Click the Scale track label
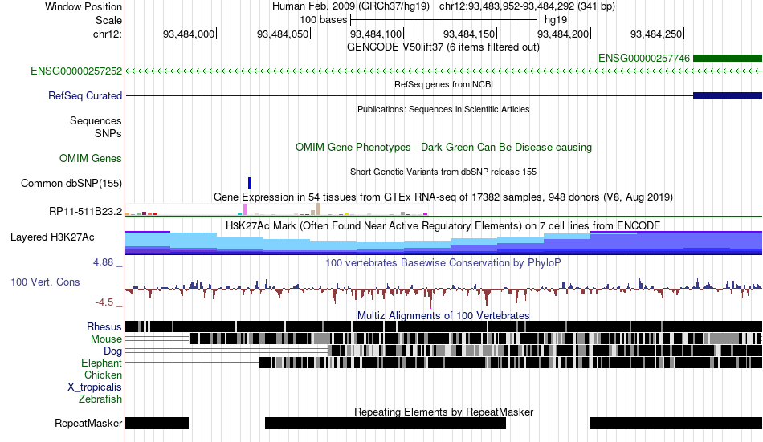The height and width of the screenshot is (442, 763). [x=108, y=20]
